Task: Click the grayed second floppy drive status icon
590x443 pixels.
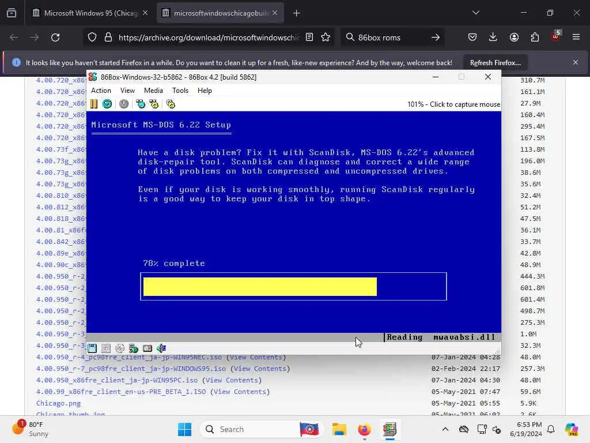Action: pyautogui.click(x=106, y=348)
